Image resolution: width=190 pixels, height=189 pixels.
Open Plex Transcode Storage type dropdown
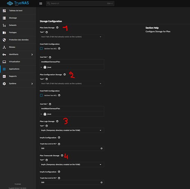click(x=72, y=164)
